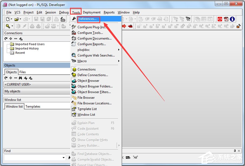Screen dimensions: 245x166
Task: Open the Session menu
Action: coord(51,12)
